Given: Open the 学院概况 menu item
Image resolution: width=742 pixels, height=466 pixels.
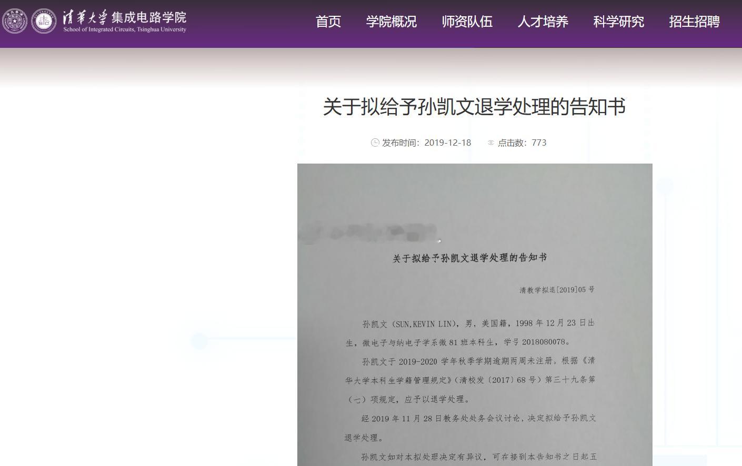Looking at the screenshot, I should click(x=392, y=22).
